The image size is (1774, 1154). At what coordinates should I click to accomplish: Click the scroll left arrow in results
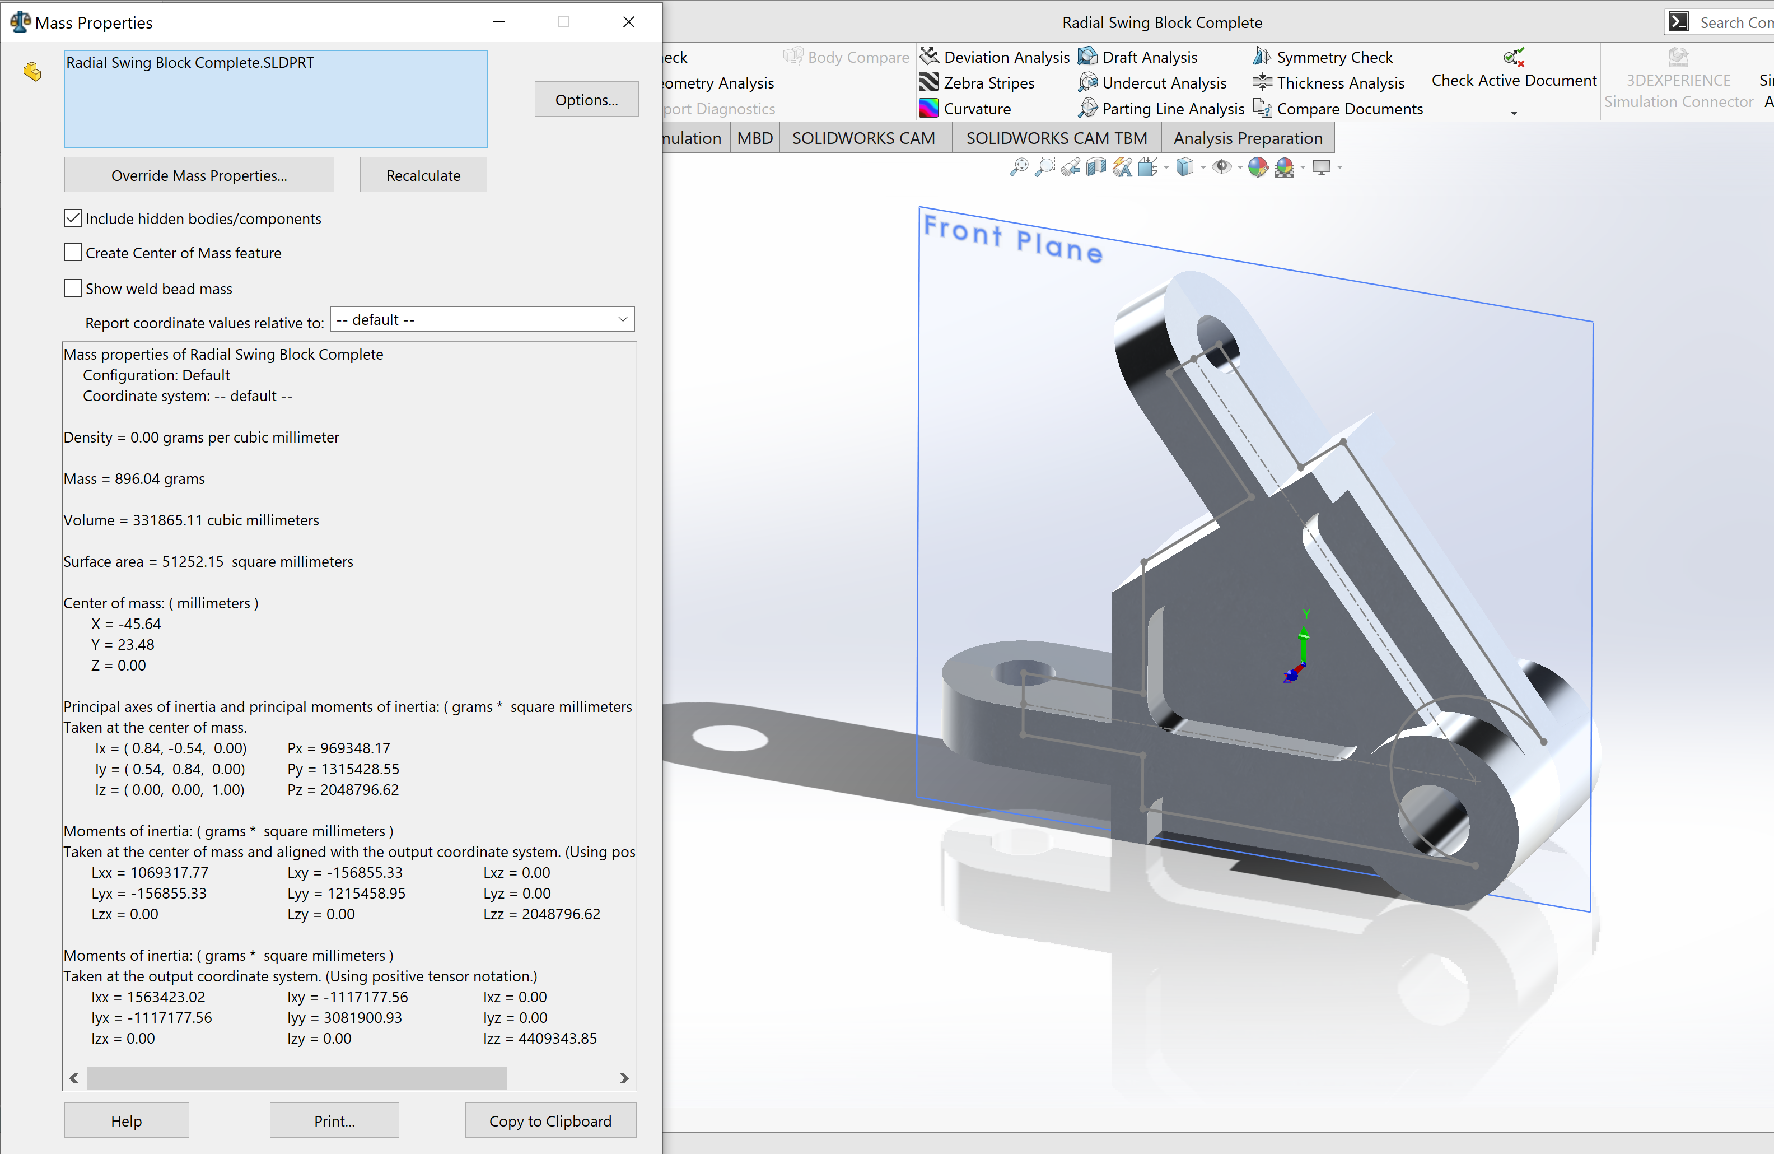click(x=74, y=1078)
